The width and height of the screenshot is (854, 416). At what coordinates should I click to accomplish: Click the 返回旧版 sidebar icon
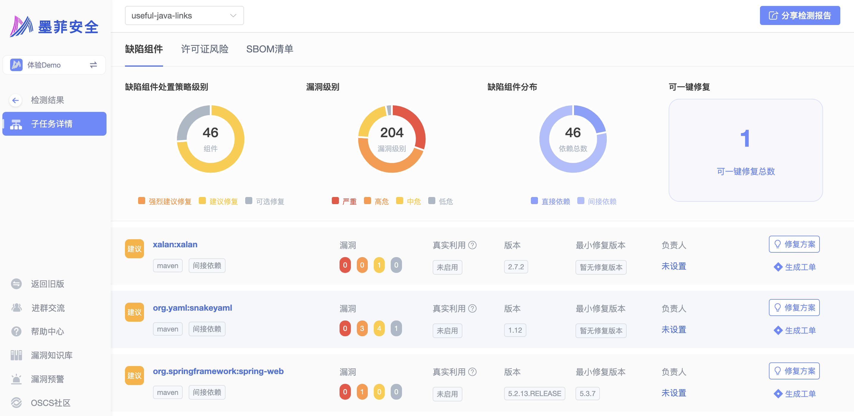tap(16, 284)
